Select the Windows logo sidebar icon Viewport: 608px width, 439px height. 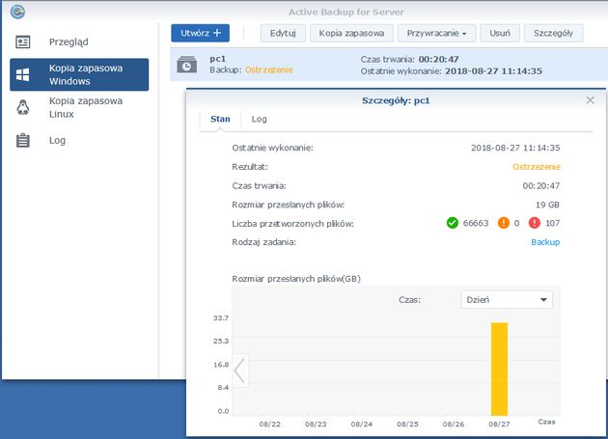pyautogui.click(x=23, y=74)
